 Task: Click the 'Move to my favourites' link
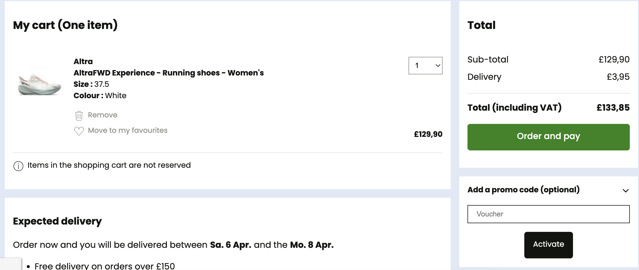[128, 130]
